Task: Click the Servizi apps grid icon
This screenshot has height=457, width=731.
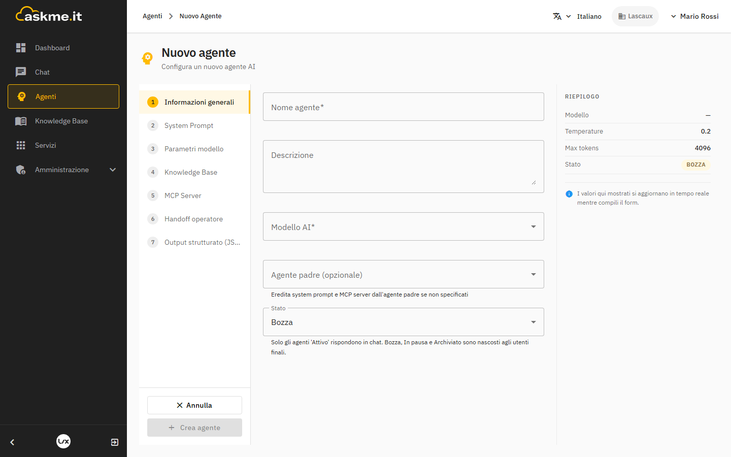Action: click(x=21, y=145)
